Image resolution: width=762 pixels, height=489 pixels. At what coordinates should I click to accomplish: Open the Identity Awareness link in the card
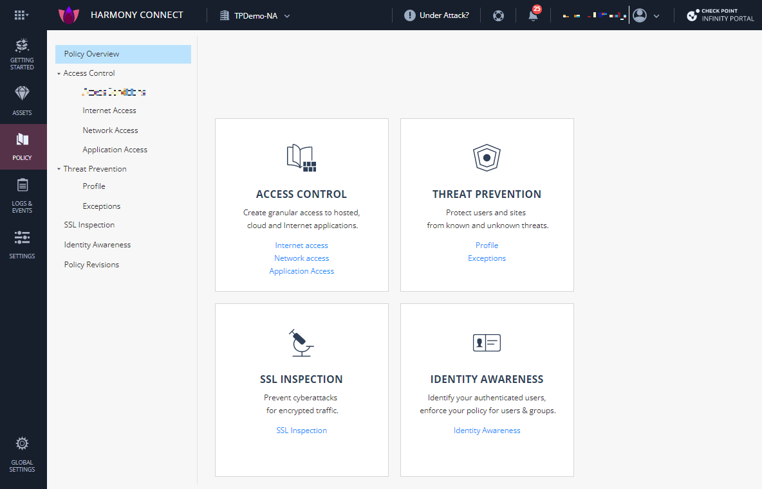coord(487,431)
